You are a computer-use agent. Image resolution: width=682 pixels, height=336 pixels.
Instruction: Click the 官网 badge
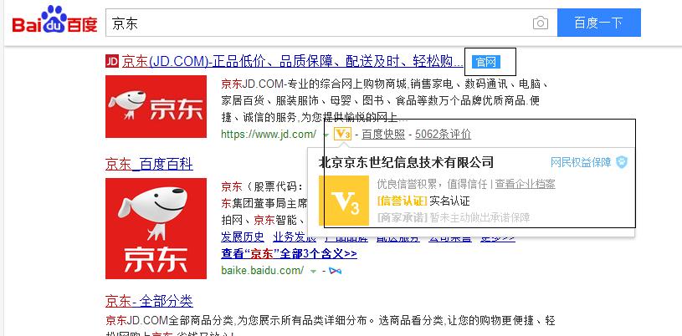[486, 62]
